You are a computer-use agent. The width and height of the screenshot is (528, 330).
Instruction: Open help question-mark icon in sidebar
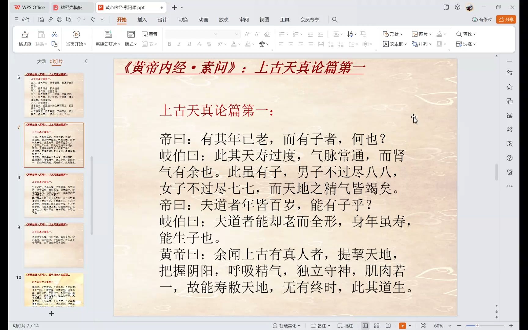point(509,158)
